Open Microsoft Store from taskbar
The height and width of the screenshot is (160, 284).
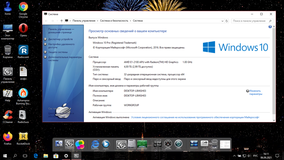point(56,156)
